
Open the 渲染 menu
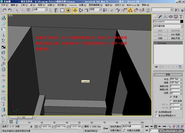click(109, 5)
